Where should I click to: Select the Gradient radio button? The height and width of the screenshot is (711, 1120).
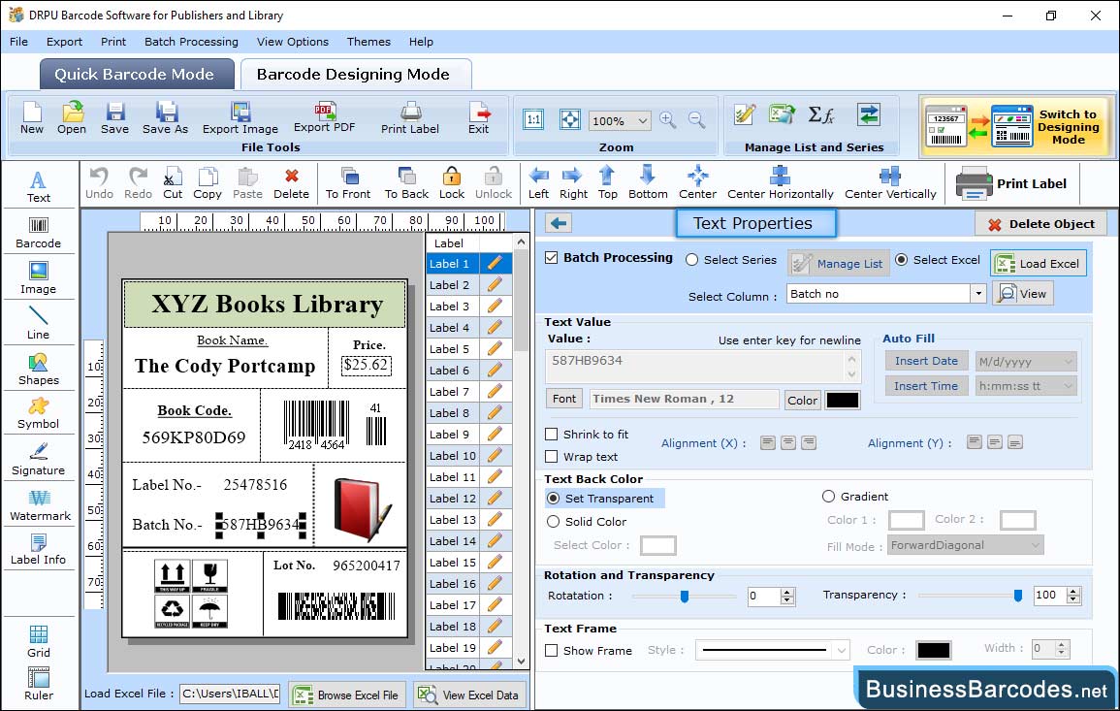tap(828, 496)
